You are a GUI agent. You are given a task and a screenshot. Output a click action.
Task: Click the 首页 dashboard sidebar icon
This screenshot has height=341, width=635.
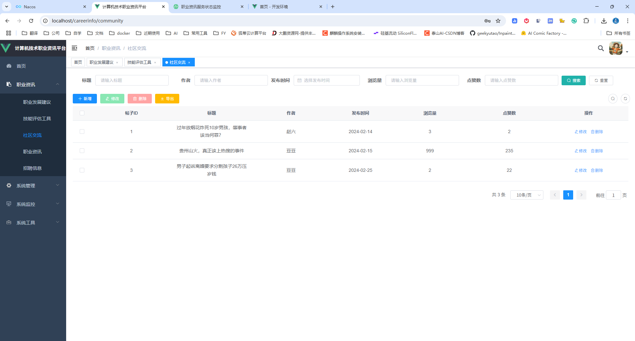9,66
